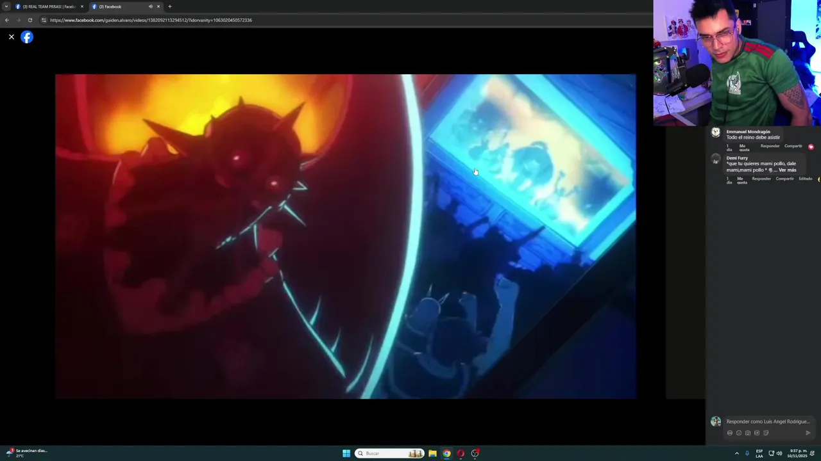The height and width of the screenshot is (461, 821).
Task: Open the GIF picker in reply box
Action: (x=757, y=433)
